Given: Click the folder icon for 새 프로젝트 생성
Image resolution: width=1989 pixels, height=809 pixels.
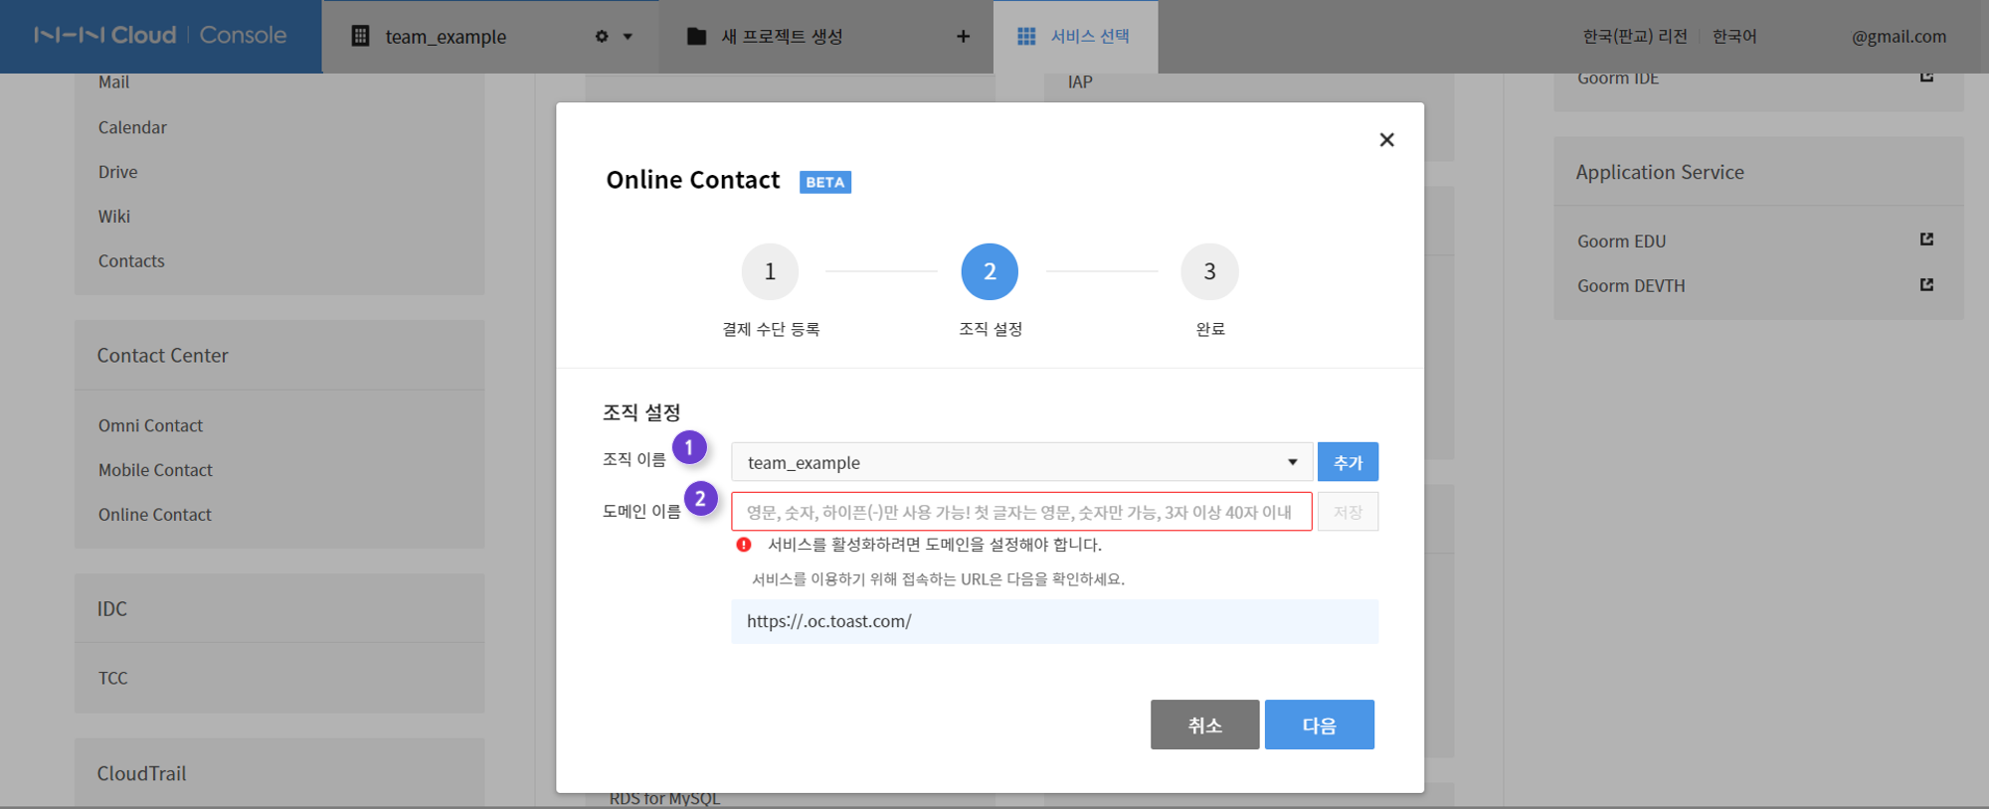Looking at the screenshot, I should (x=697, y=37).
